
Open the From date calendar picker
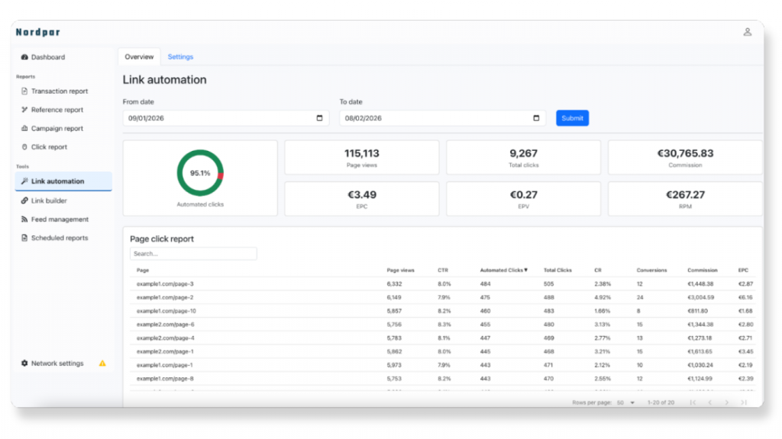coord(319,118)
